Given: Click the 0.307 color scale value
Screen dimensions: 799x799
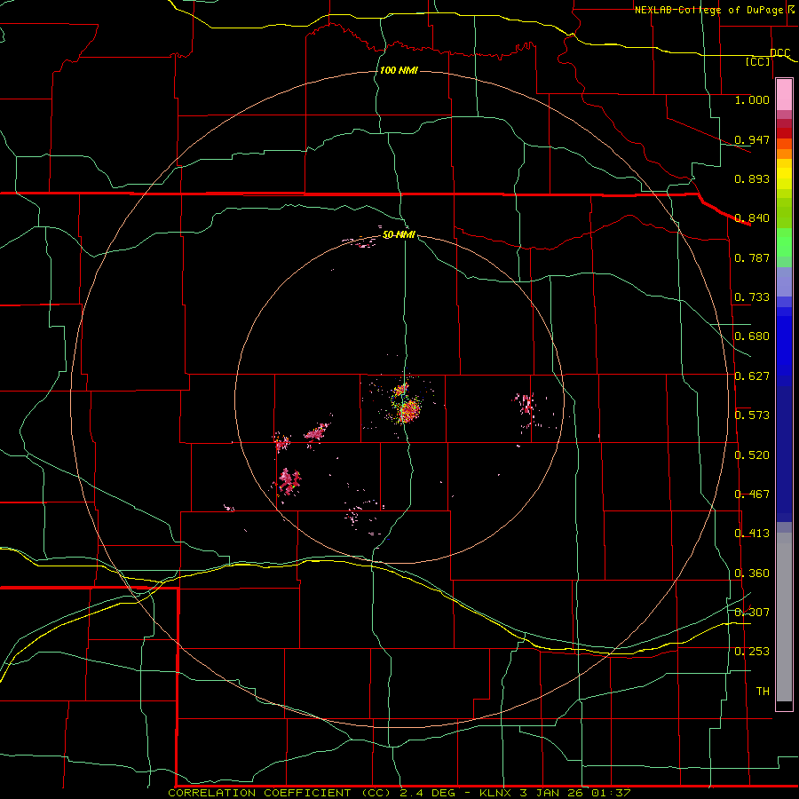Looking at the screenshot, I should tap(752, 612).
